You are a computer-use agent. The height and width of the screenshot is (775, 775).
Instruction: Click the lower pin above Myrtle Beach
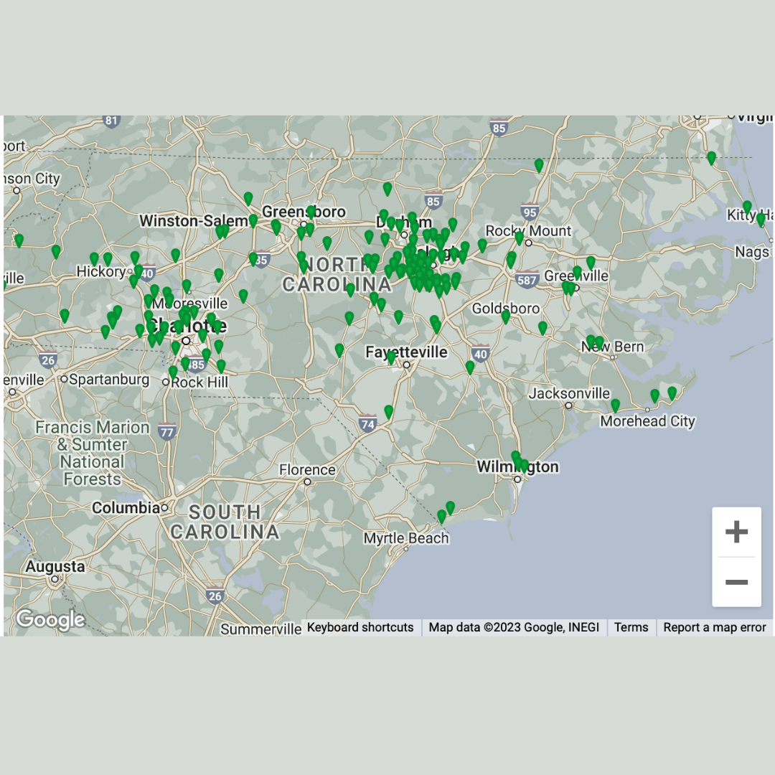(441, 516)
